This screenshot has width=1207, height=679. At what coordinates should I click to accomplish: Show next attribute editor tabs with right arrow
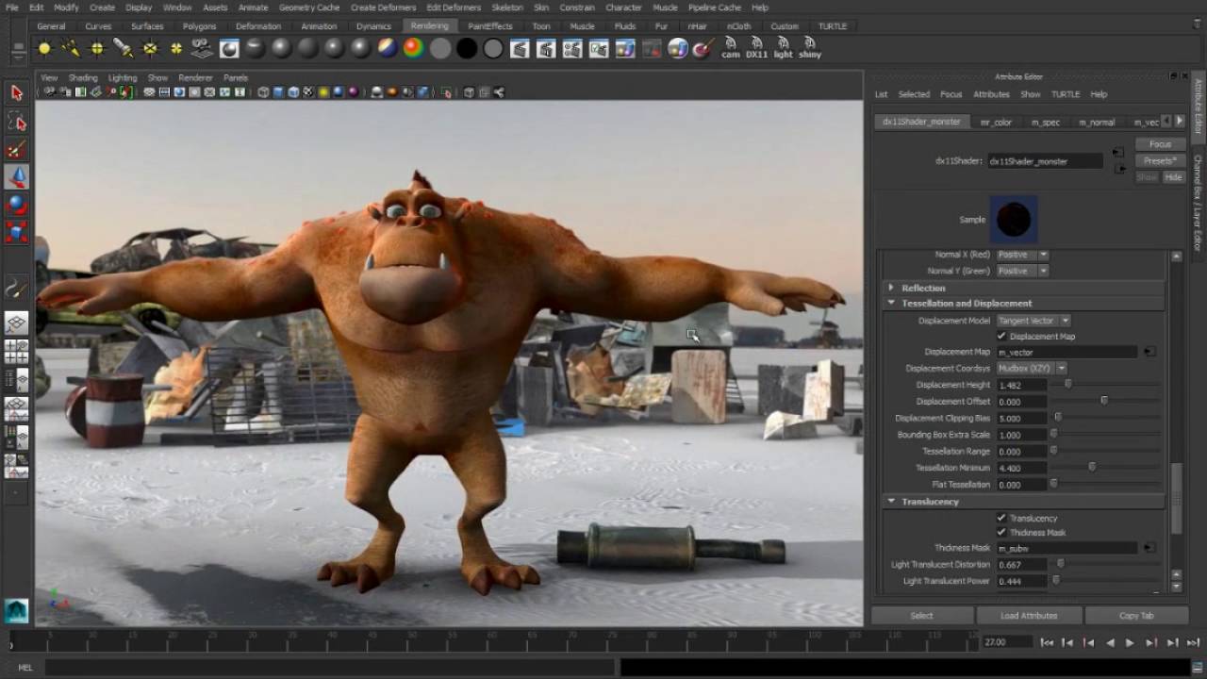1179,122
